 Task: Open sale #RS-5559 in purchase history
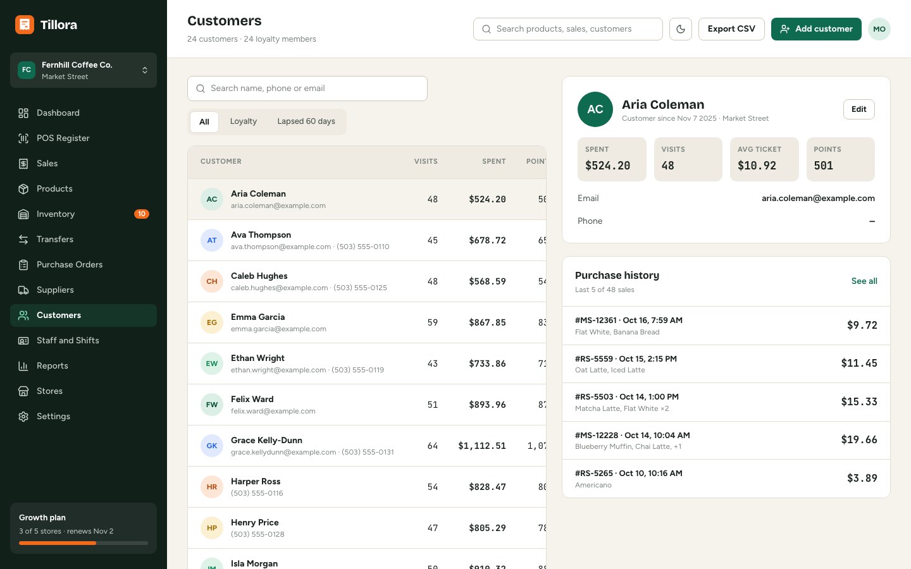726,364
